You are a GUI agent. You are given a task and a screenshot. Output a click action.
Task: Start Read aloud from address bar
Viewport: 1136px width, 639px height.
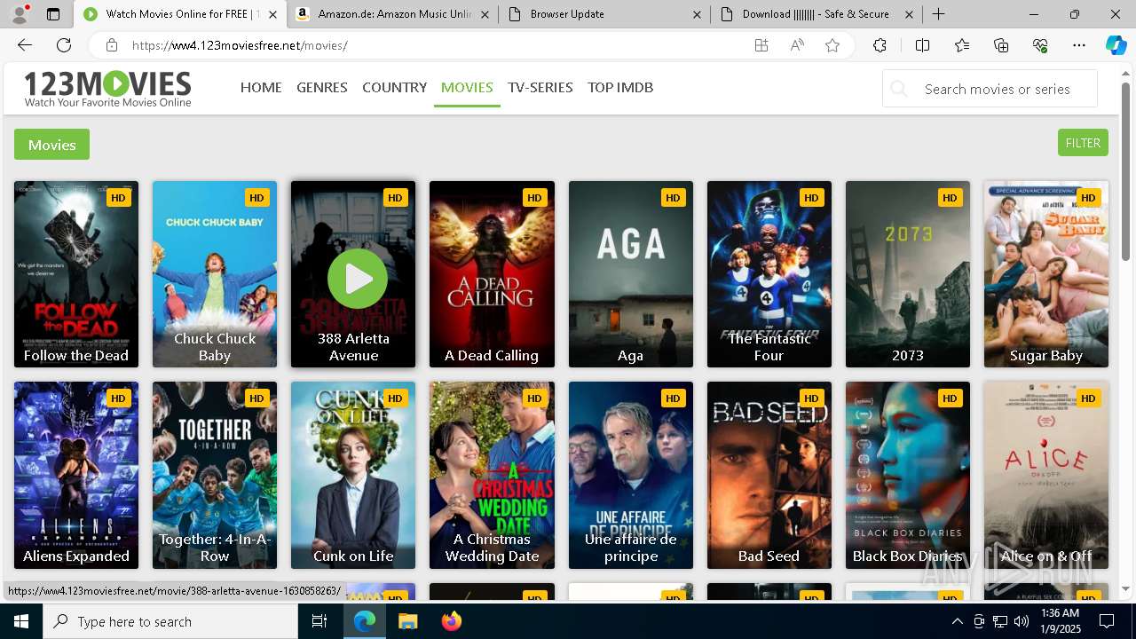click(797, 45)
